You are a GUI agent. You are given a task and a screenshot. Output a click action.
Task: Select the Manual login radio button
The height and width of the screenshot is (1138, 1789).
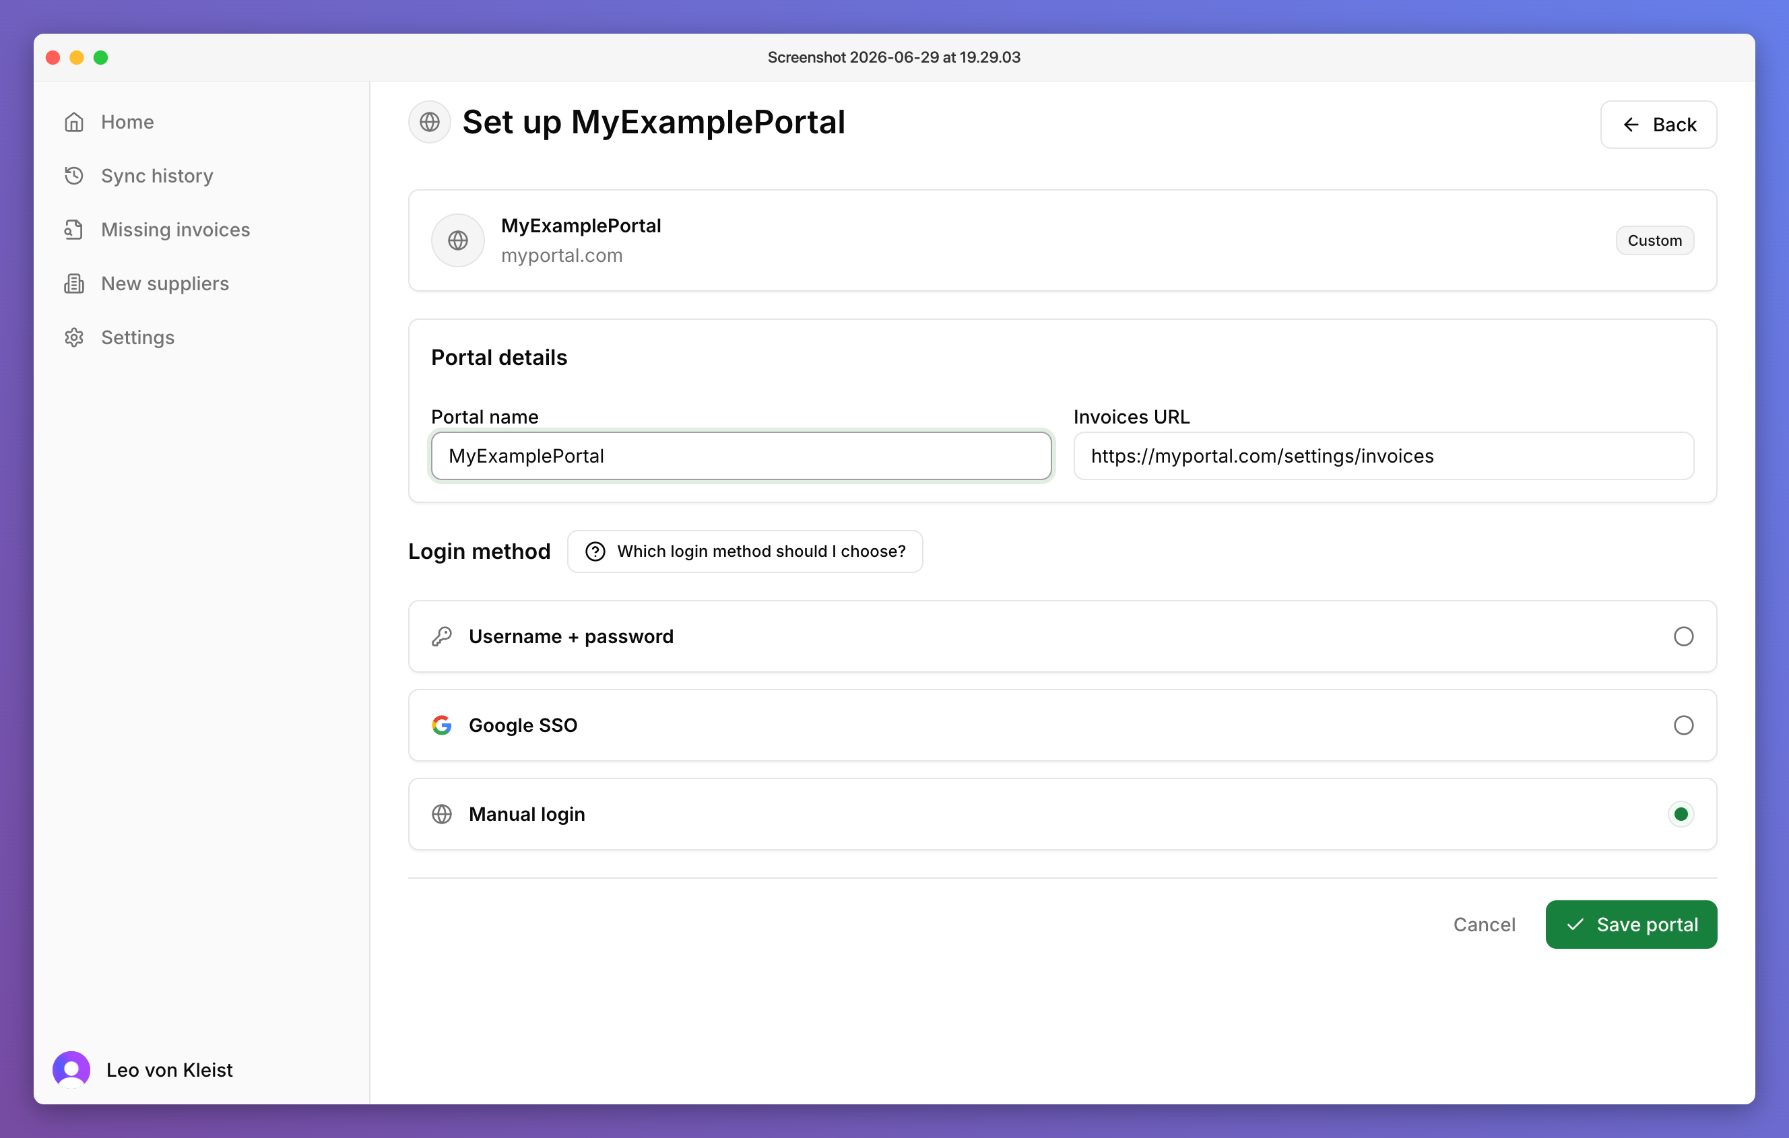click(1681, 814)
